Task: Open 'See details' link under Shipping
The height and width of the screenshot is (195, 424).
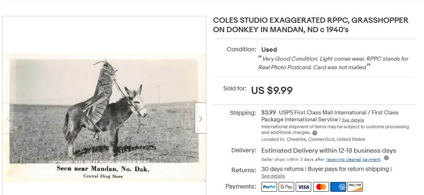Action: [353, 120]
